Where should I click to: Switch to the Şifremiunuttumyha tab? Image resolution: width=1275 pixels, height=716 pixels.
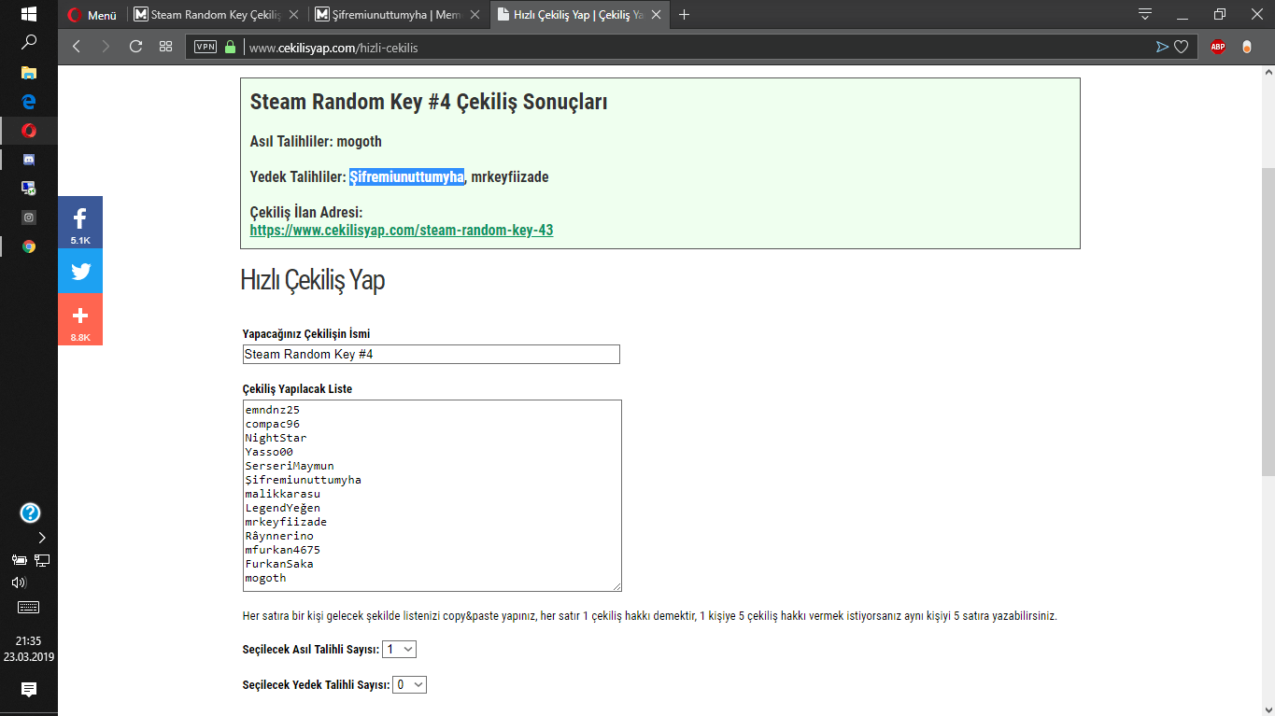(399, 15)
